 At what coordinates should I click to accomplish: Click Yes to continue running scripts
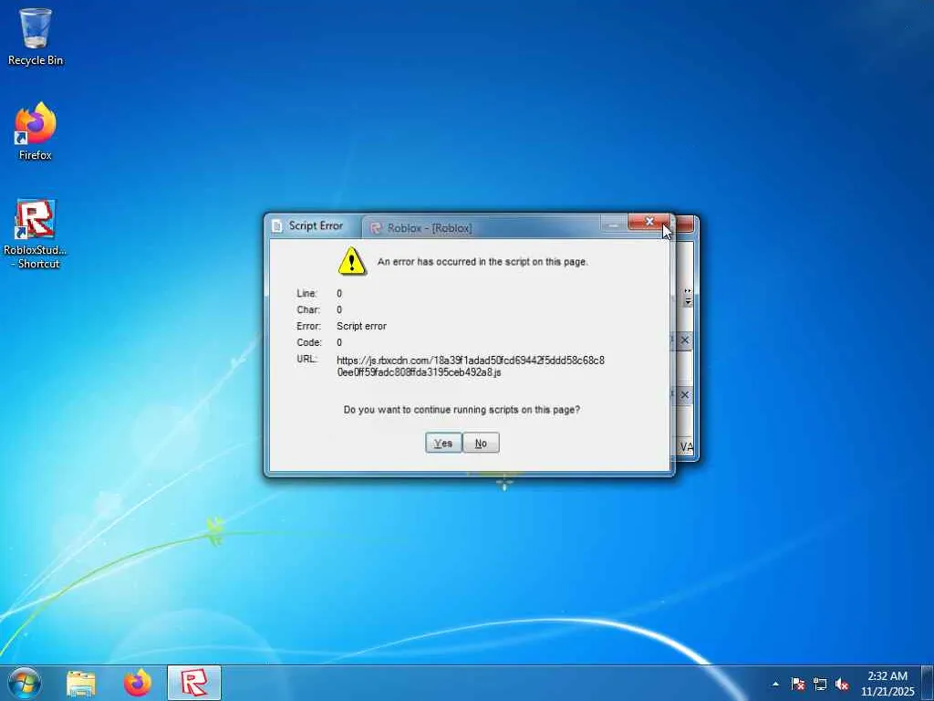pos(443,443)
